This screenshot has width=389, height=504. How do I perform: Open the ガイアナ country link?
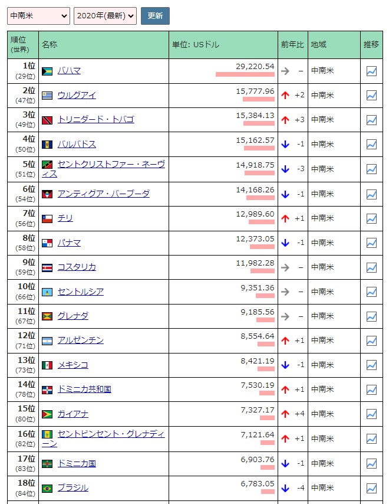72,414
